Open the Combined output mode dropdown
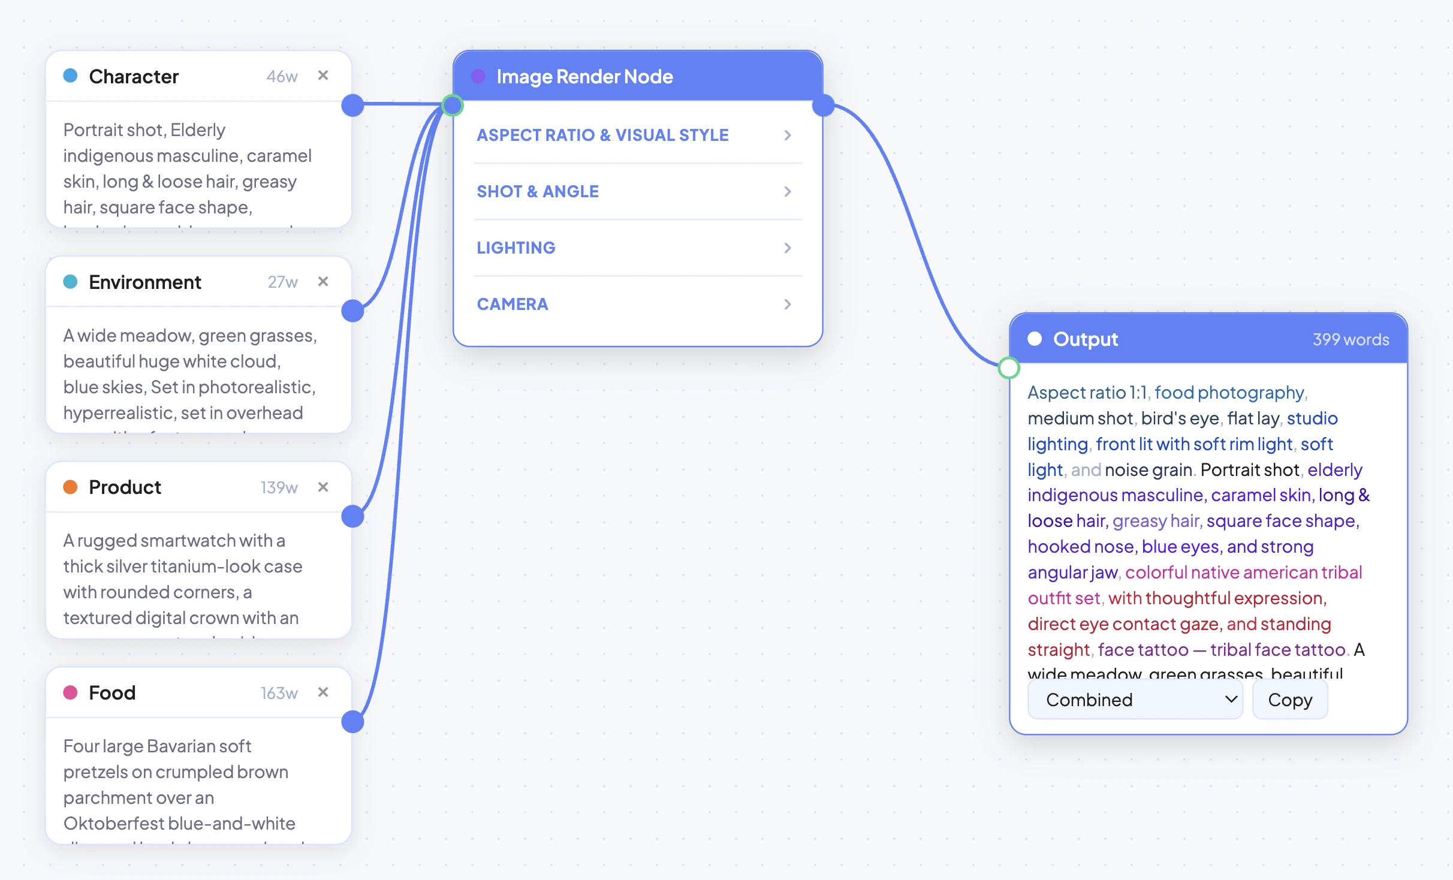1453x880 pixels. [1135, 700]
